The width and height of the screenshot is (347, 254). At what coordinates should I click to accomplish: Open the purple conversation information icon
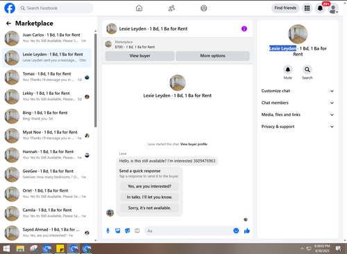(244, 29)
